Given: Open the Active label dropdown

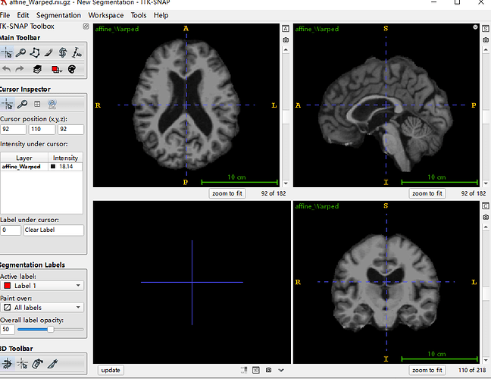Looking at the screenshot, I should tap(42, 285).
